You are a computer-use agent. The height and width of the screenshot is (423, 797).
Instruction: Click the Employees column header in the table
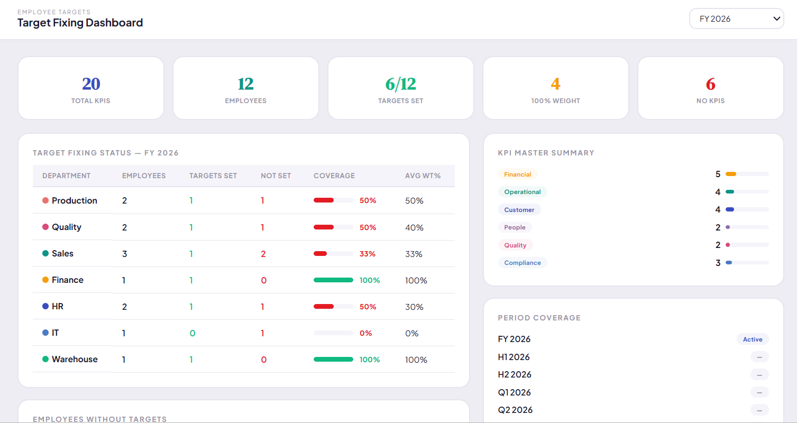pyautogui.click(x=144, y=176)
